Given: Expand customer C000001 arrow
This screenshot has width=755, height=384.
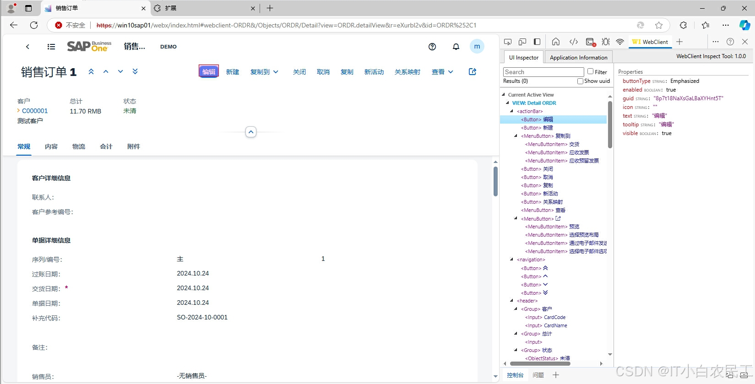Looking at the screenshot, I should coord(18,111).
